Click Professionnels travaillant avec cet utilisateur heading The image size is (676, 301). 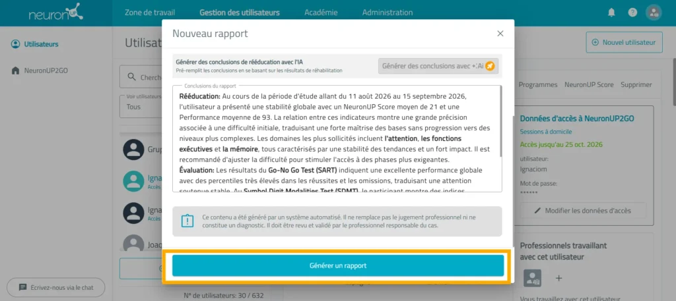(x=564, y=251)
